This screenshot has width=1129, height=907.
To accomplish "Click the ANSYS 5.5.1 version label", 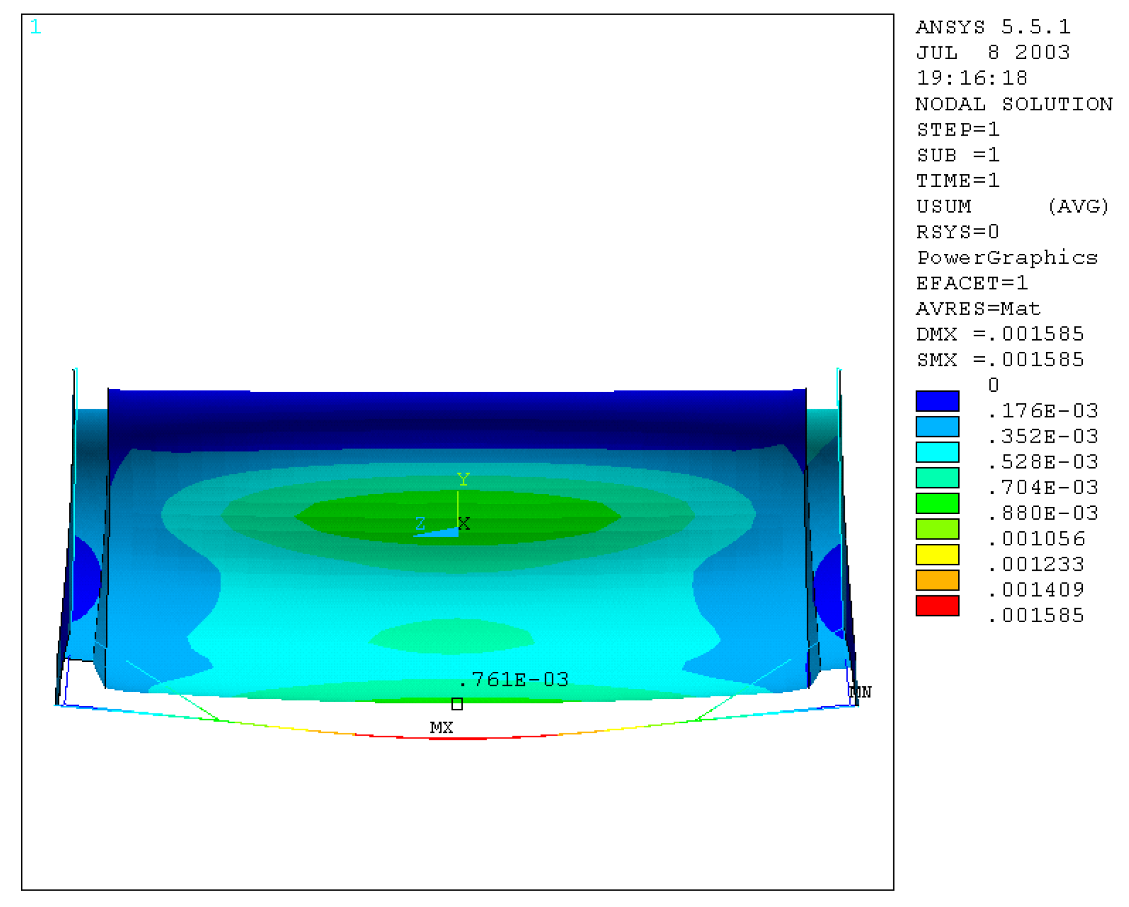I will pyautogui.click(x=993, y=27).
